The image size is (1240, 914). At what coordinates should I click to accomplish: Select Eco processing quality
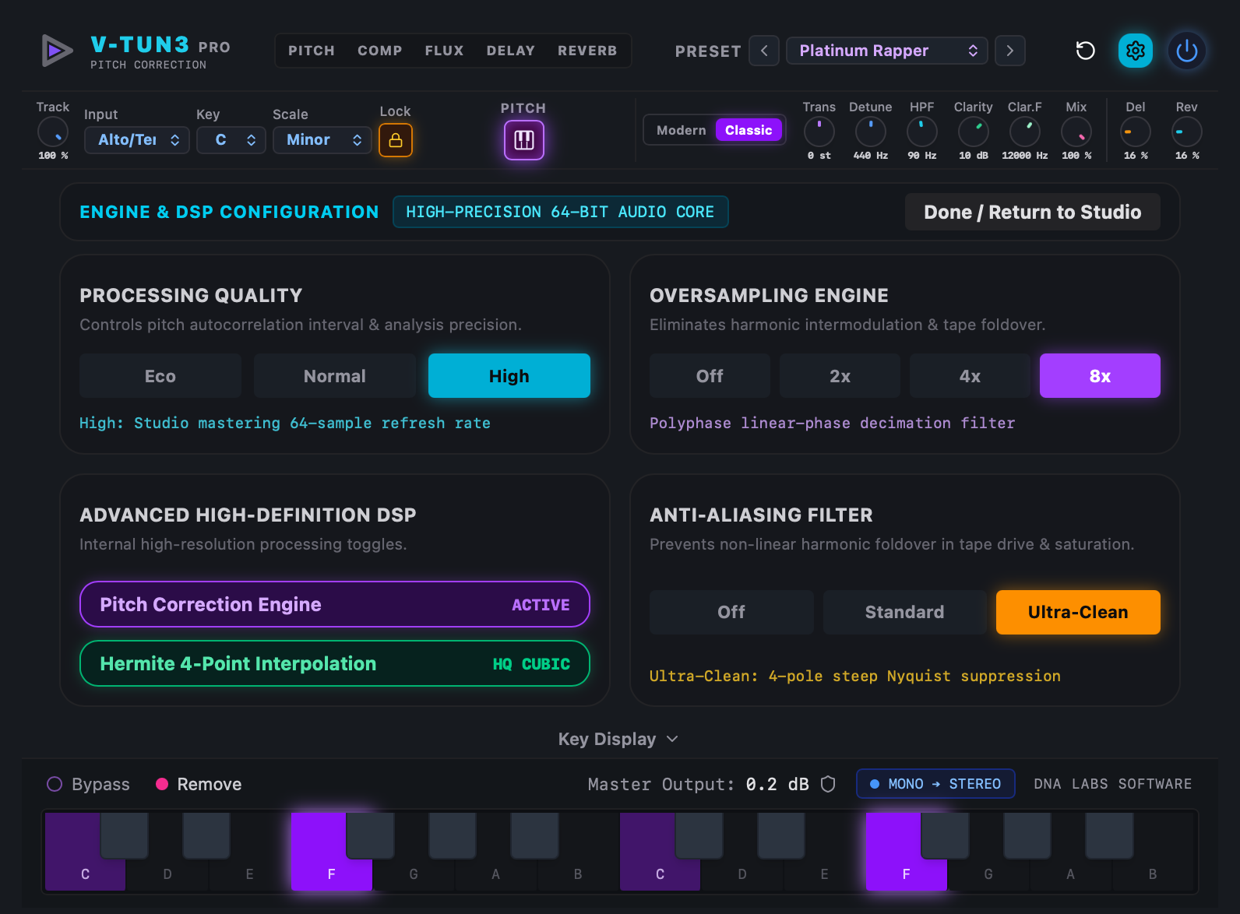pos(160,376)
